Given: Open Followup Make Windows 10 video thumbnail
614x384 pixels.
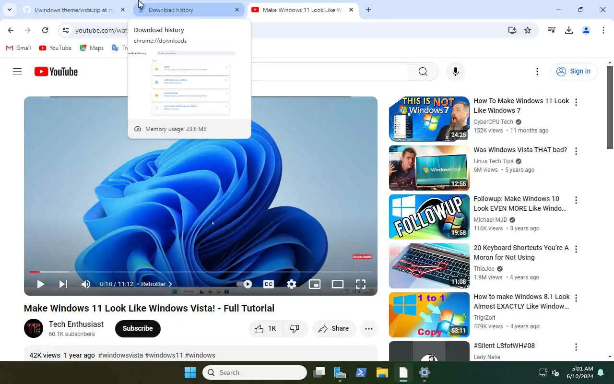Looking at the screenshot, I should 429,217.
